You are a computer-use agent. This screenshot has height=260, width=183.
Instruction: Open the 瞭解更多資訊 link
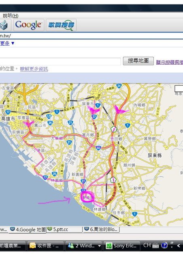coord(34,69)
